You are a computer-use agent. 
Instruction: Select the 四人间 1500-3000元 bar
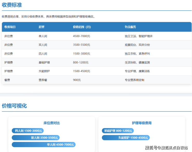[x=28, y=131]
